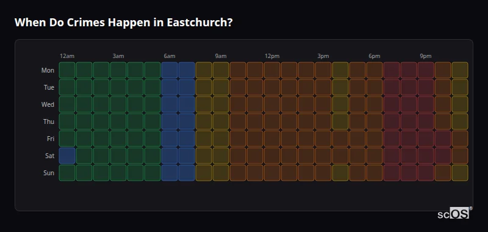Screen dimensions: 488x232
Task: Click the 6am column header
Action: point(170,56)
